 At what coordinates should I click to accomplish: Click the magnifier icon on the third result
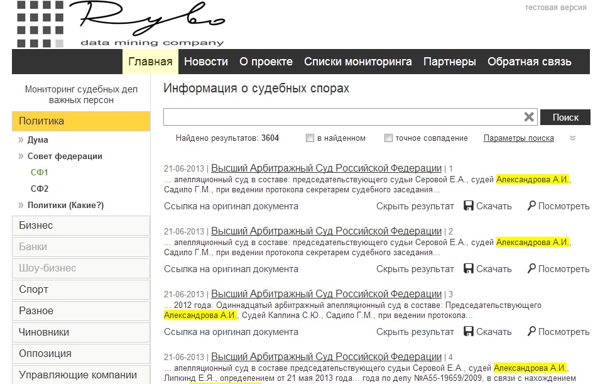click(531, 332)
